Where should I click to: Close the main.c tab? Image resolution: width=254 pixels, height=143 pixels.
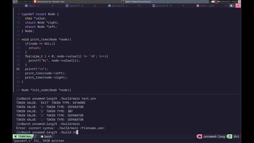[52, 6]
